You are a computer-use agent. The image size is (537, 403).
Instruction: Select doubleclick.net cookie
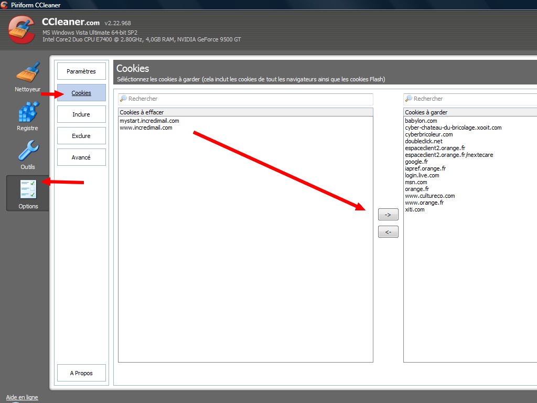[x=424, y=141]
